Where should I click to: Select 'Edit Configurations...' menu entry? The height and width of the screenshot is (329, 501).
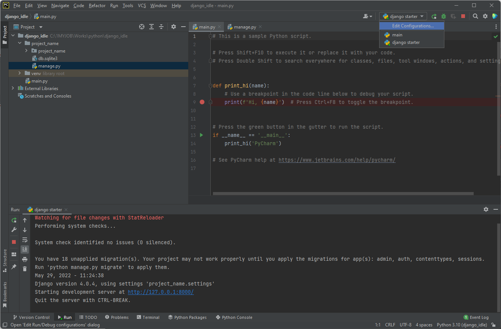coord(412,26)
